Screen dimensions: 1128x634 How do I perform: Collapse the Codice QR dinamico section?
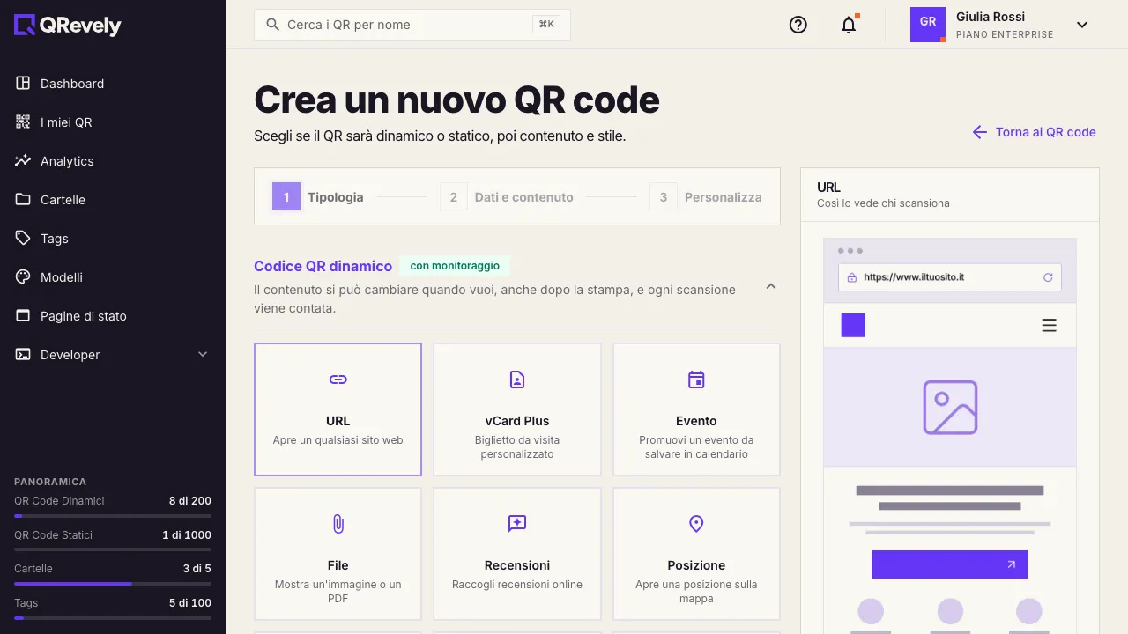(771, 286)
